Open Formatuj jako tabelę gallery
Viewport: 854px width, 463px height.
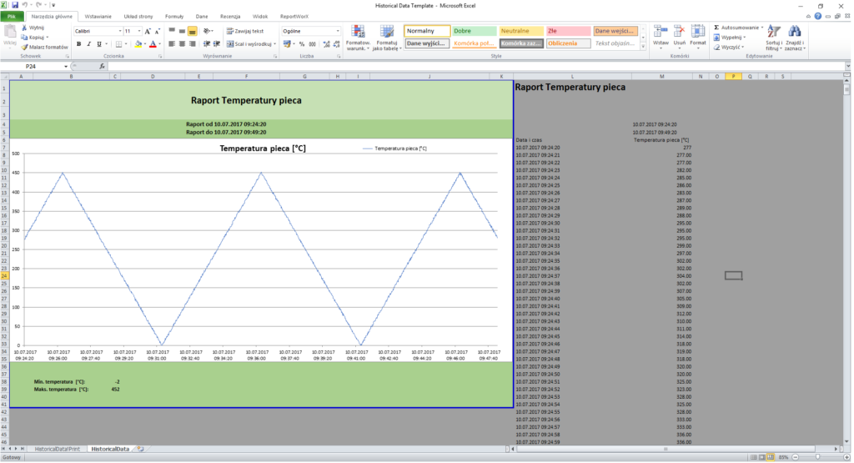387,38
